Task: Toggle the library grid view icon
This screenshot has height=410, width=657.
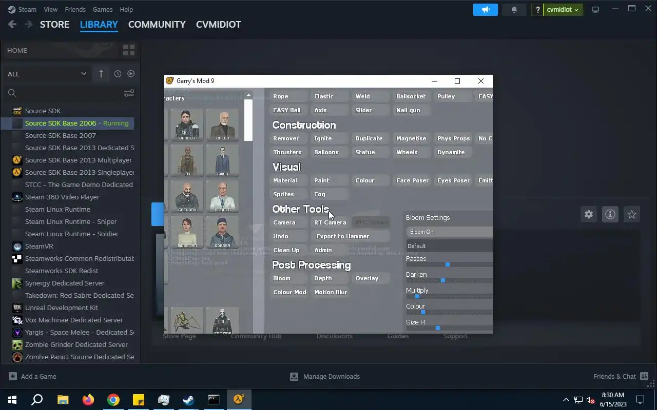Action: point(128,50)
